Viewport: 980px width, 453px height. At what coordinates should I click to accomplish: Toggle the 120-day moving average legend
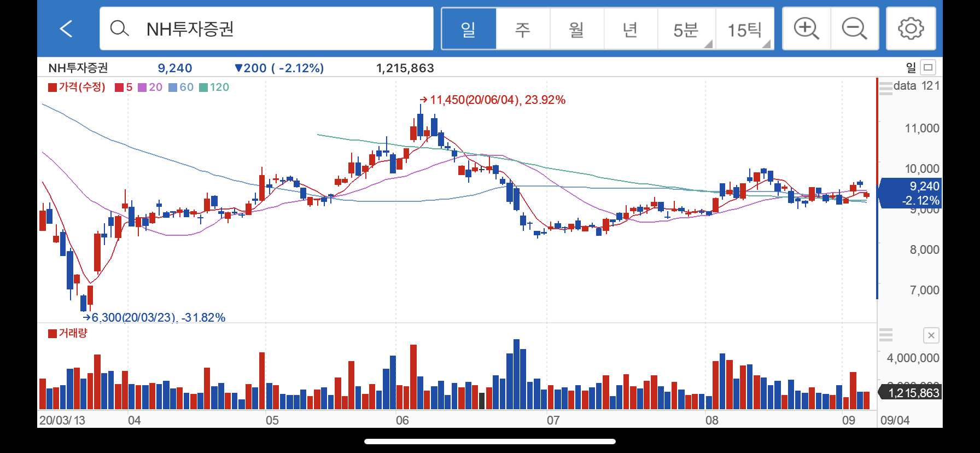pos(214,87)
